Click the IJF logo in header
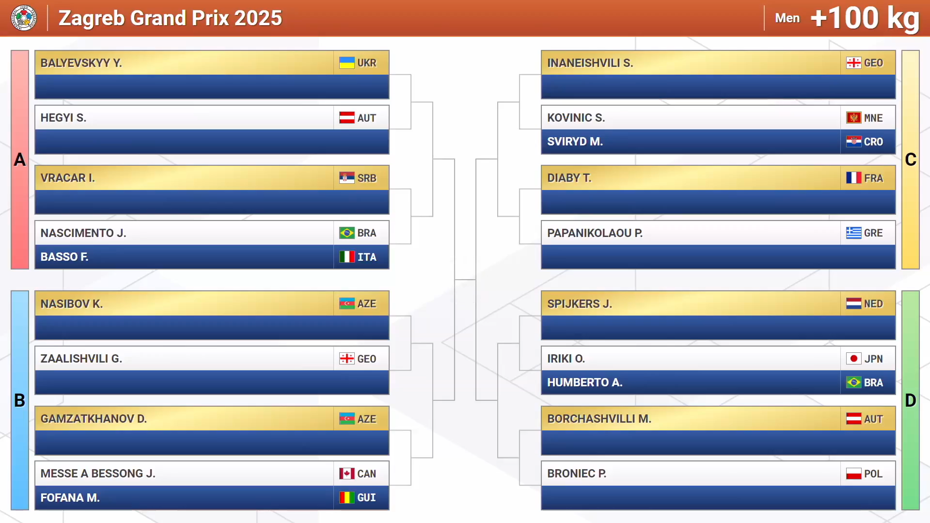 (x=23, y=18)
